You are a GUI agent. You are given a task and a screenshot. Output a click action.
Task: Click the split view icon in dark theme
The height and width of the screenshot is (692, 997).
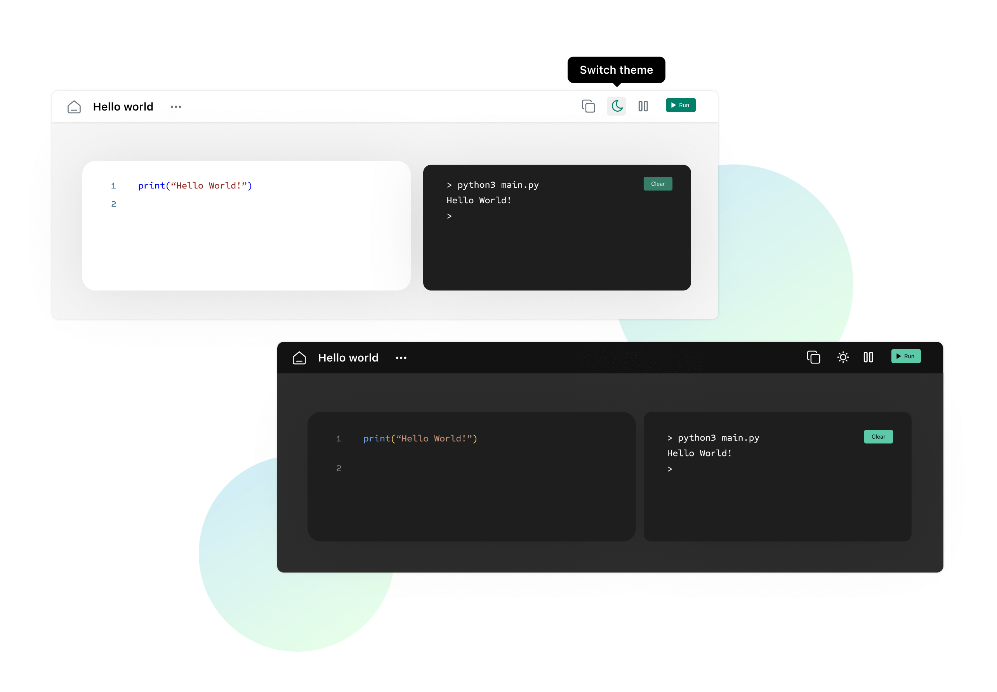point(869,357)
